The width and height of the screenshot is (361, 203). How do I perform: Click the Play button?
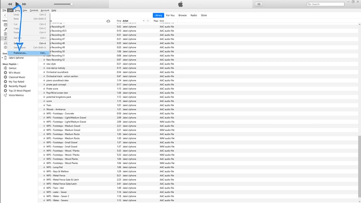pos(17,4)
